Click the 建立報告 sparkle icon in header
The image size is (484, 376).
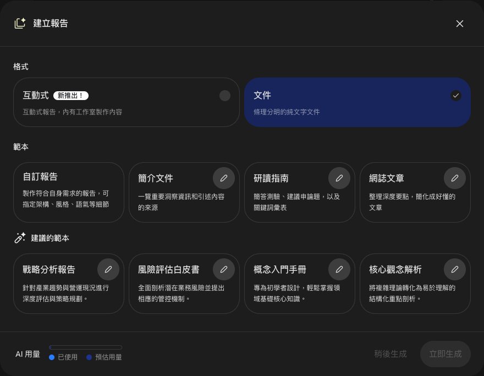pyautogui.click(x=20, y=24)
